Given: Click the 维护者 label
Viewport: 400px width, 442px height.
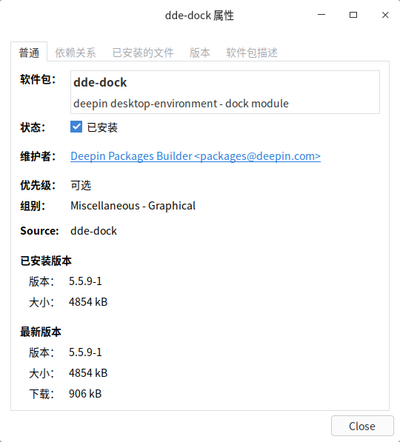Looking at the screenshot, I should point(38,156).
